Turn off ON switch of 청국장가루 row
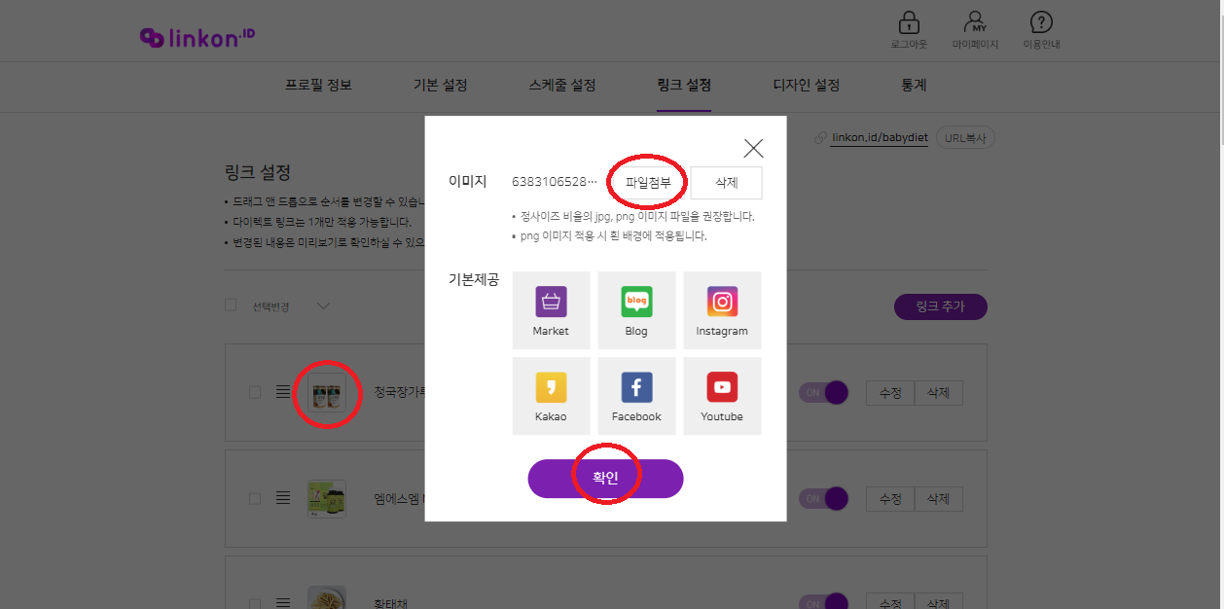This screenshot has height=609, width=1224. click(824, 392)
